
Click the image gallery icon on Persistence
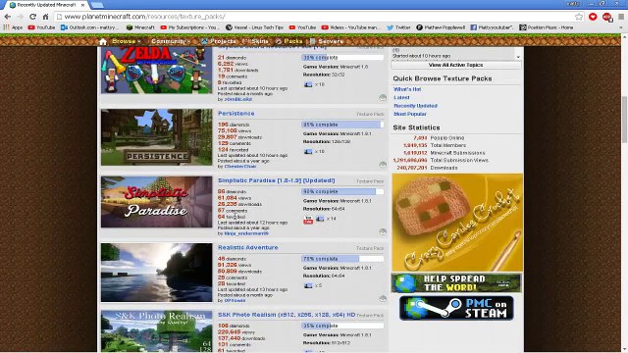point(308,152)
